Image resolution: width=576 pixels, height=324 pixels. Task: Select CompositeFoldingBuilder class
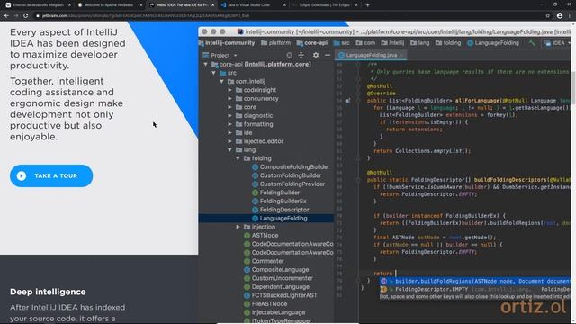[x=291, y=167]
